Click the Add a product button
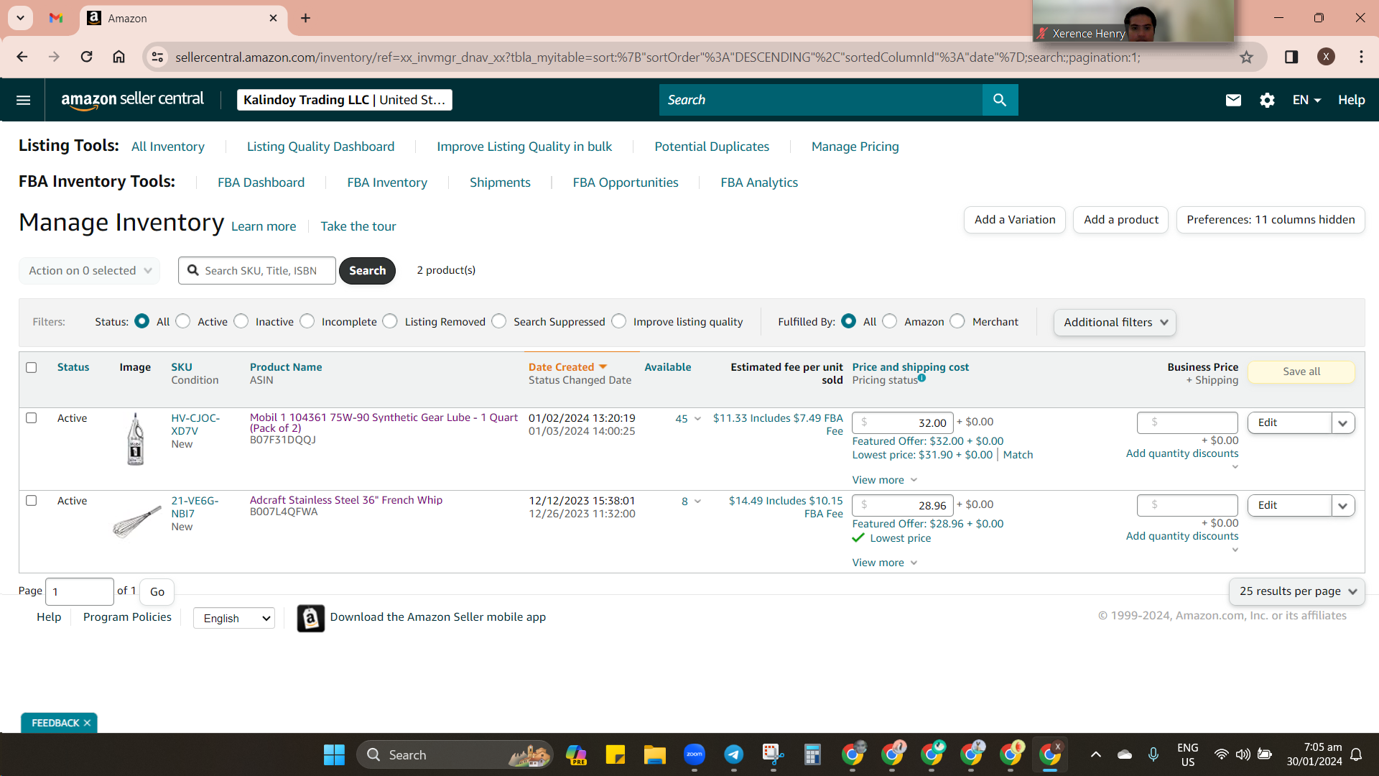Screen dimensions: 1379x776 (x=1121, y=220)
